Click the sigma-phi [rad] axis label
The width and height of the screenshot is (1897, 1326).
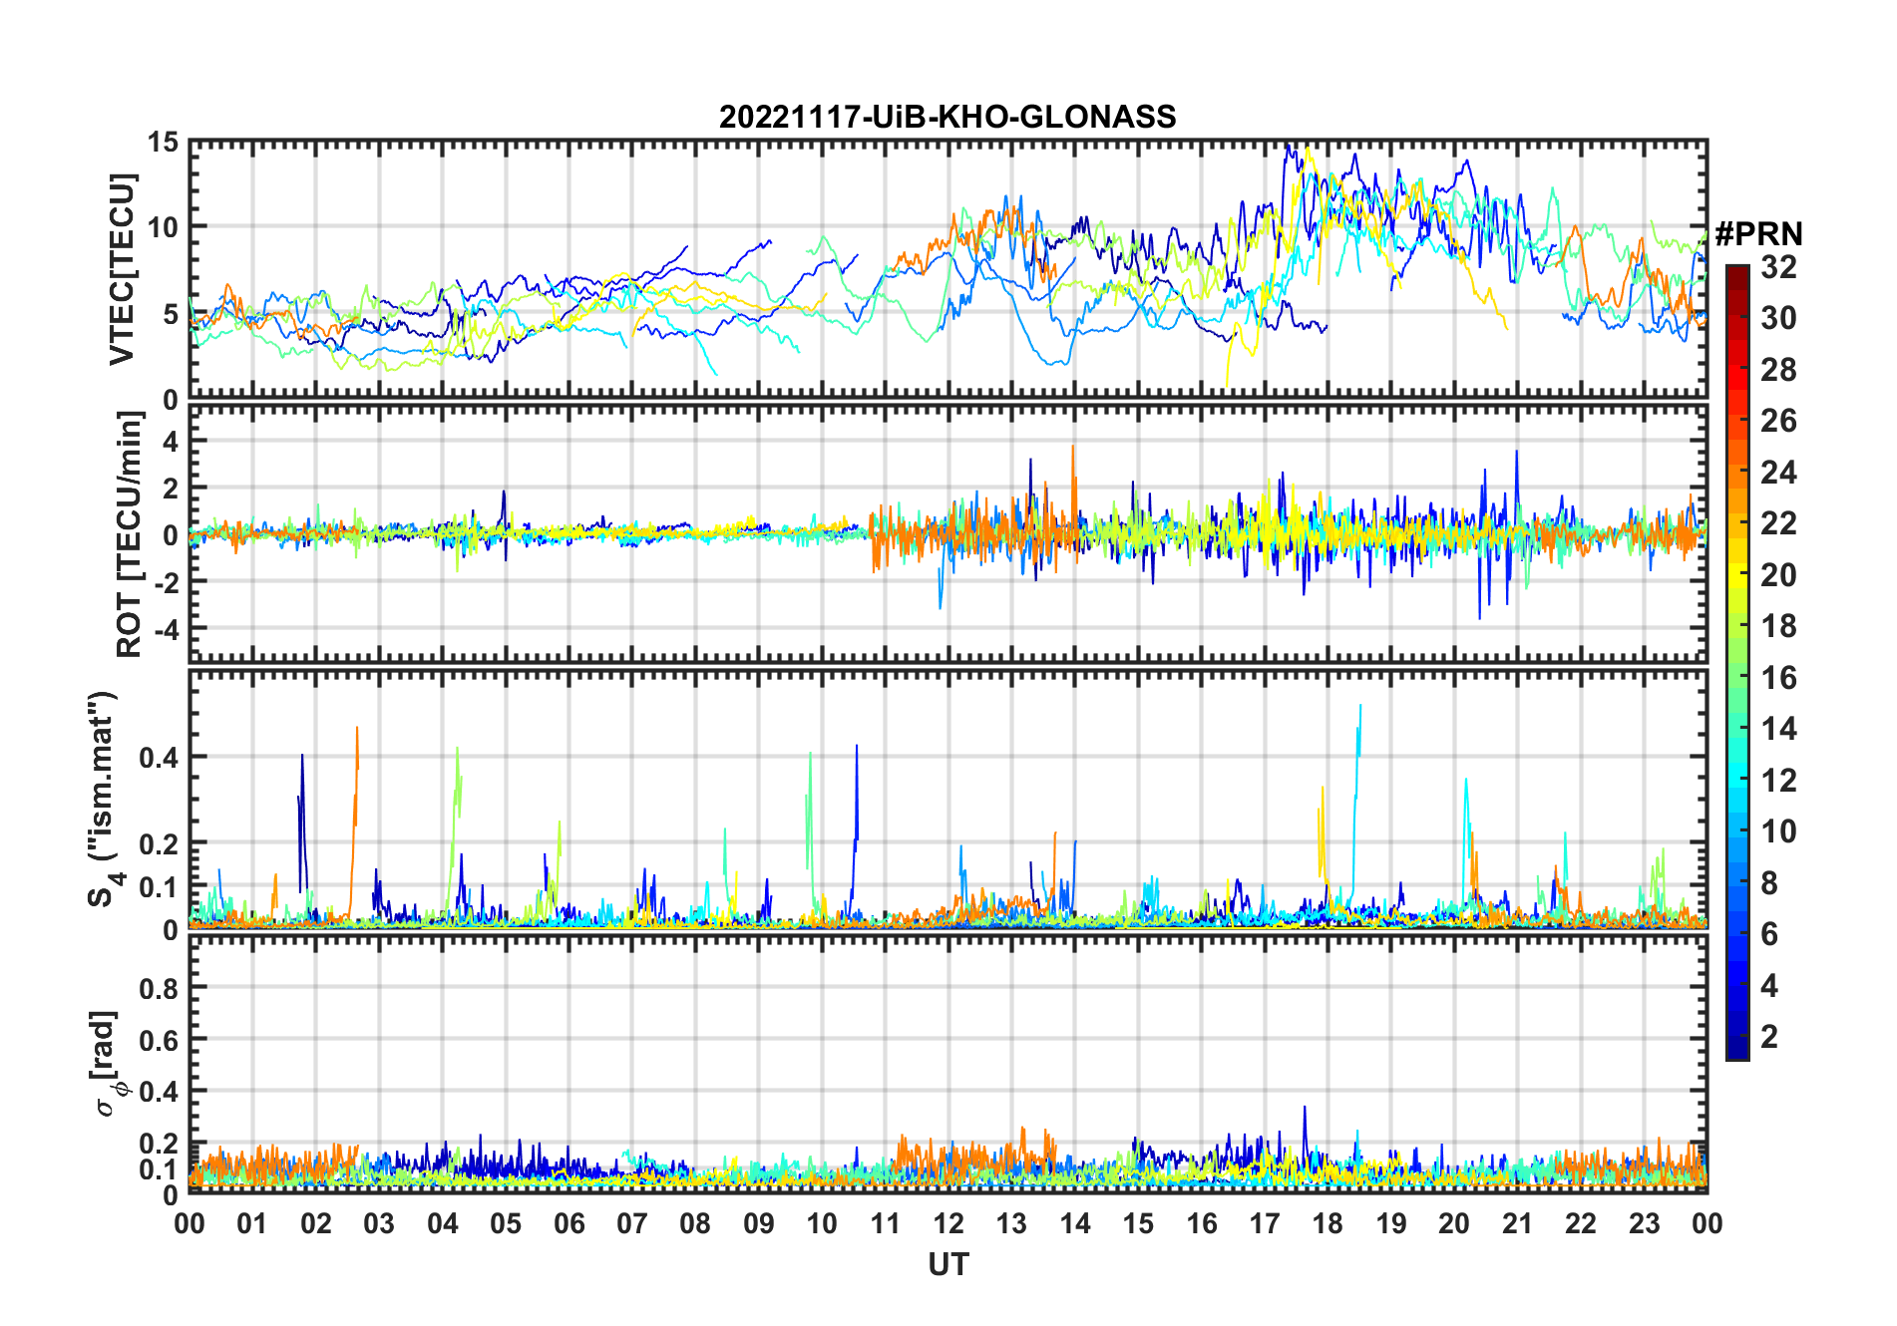click(x=108, y=1063)
